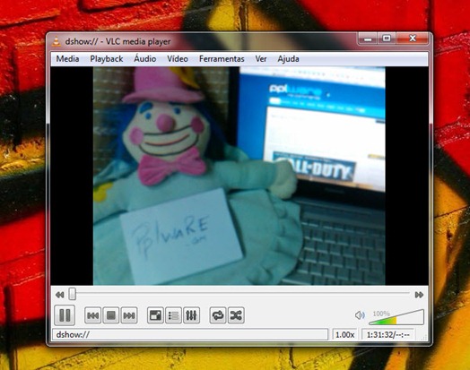Mute audio using the speaker icon
This screenshot has width=470, height=370.
pyautogui.click(x=360, y=315)
